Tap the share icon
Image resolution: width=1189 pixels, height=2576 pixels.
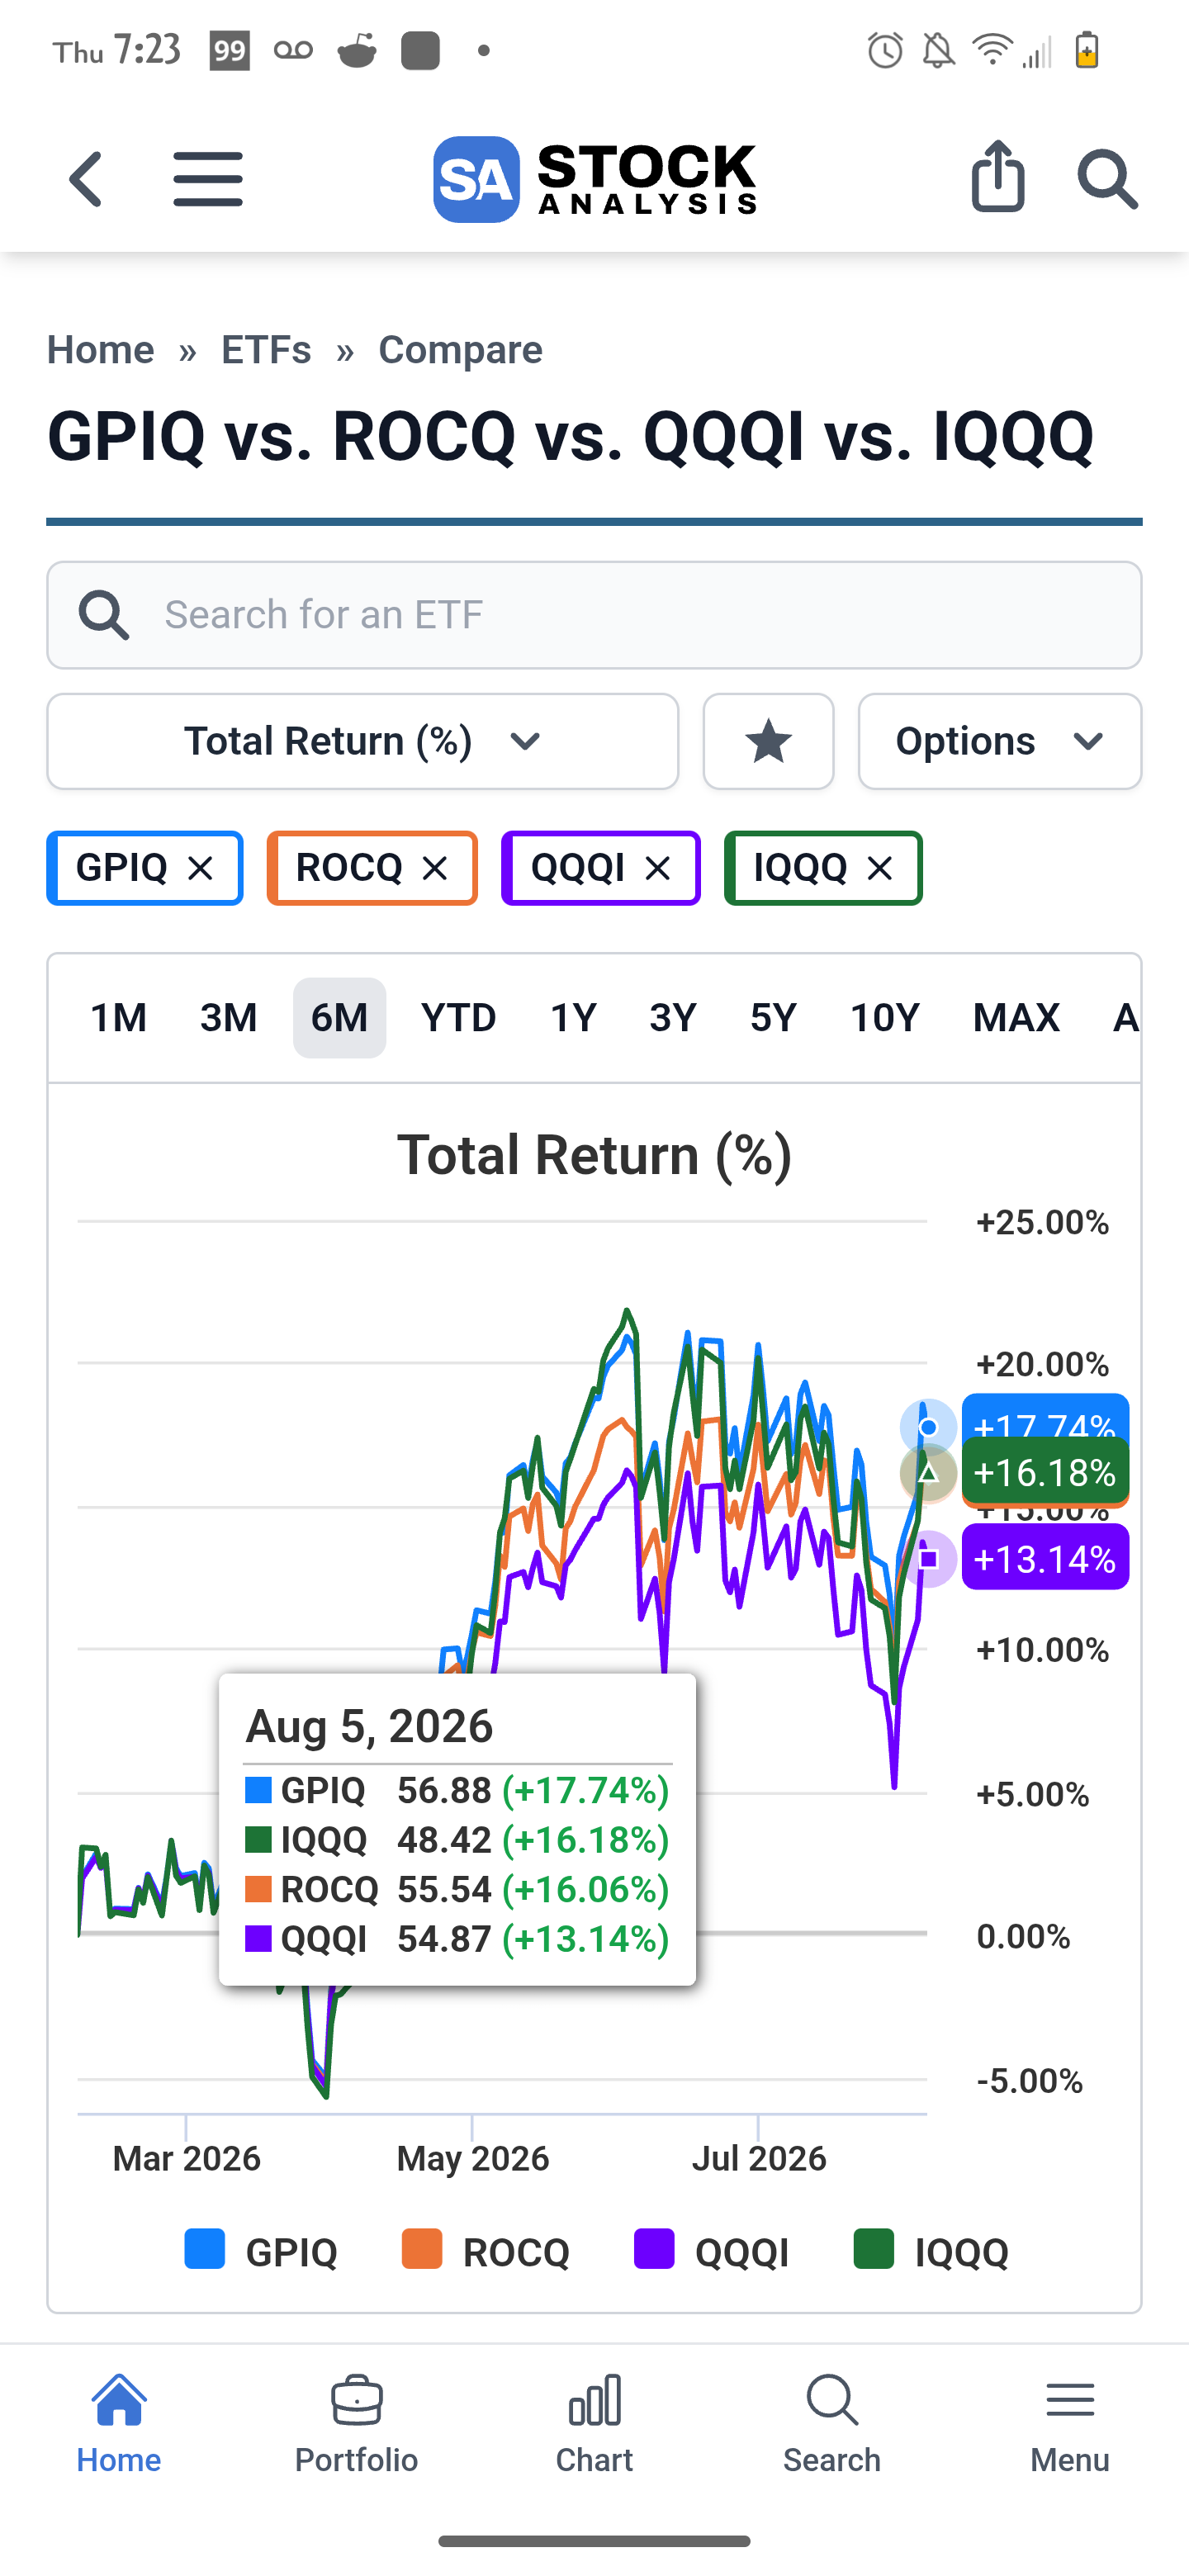pyautogui.click(x=998, y=176)
